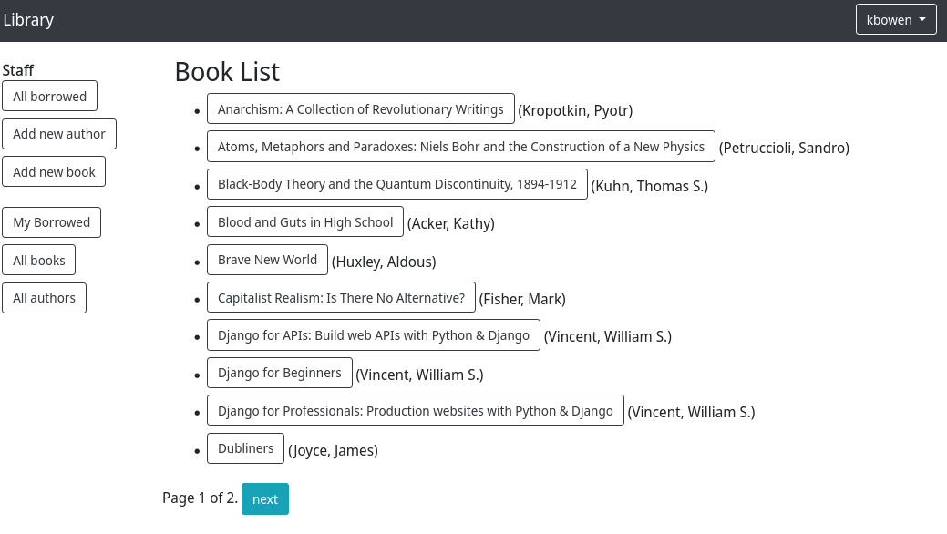Open Django for APIs book entry

tap(373, 335)
